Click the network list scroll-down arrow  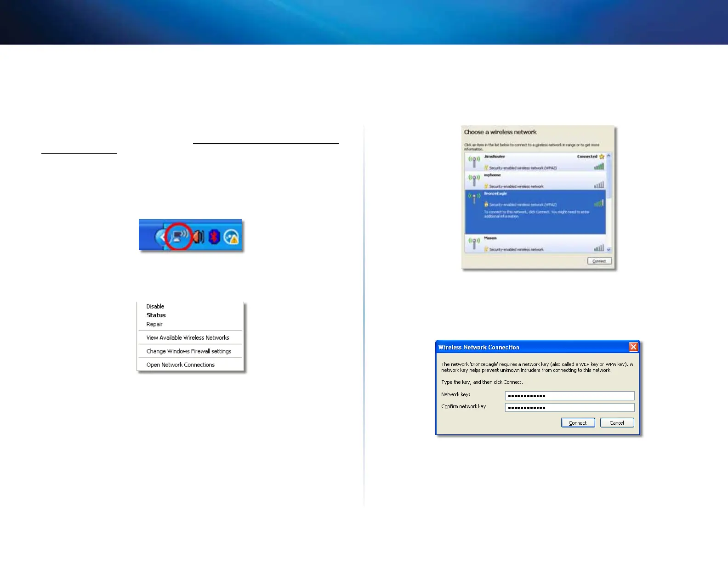(609, 249)
